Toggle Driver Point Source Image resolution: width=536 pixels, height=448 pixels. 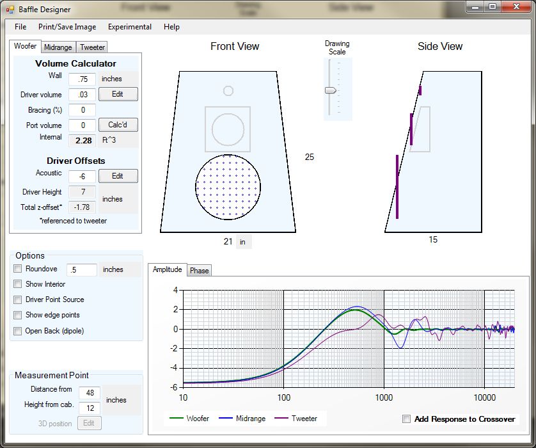click(17, 300)
